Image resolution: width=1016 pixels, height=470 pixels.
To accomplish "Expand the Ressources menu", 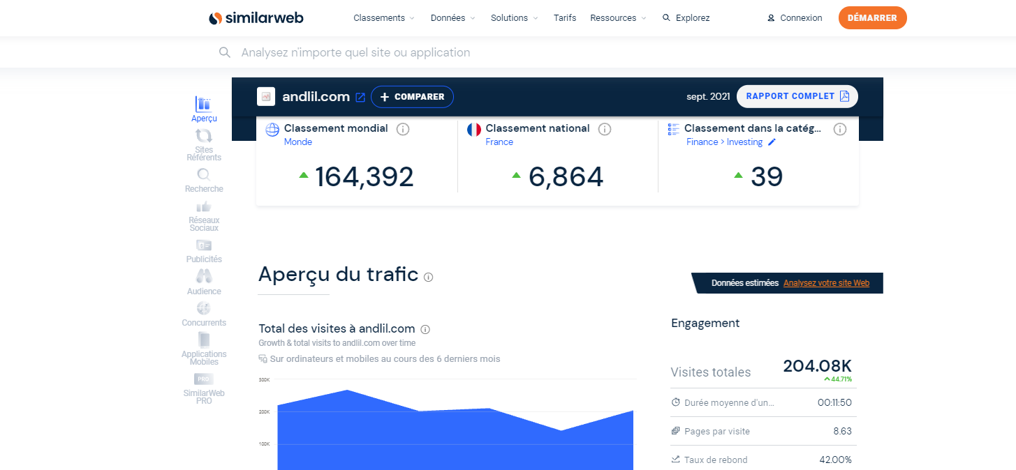I will tap(618, 18).
